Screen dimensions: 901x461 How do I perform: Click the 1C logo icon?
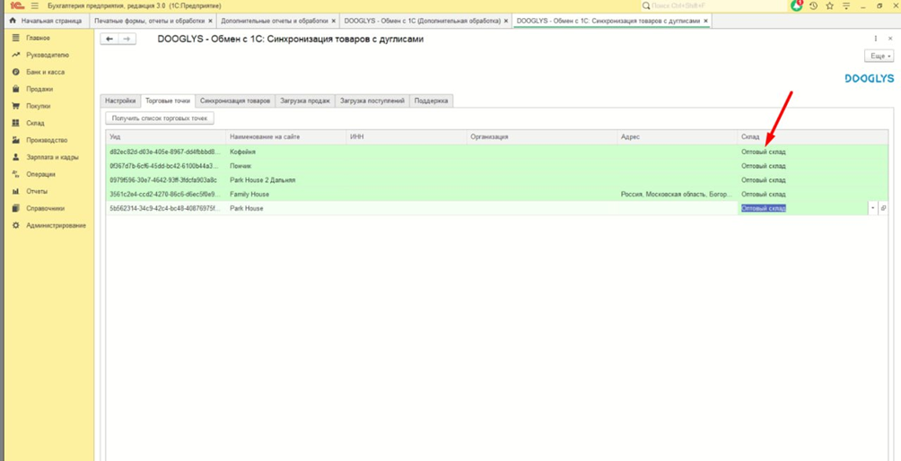click(x=17, y=5)
